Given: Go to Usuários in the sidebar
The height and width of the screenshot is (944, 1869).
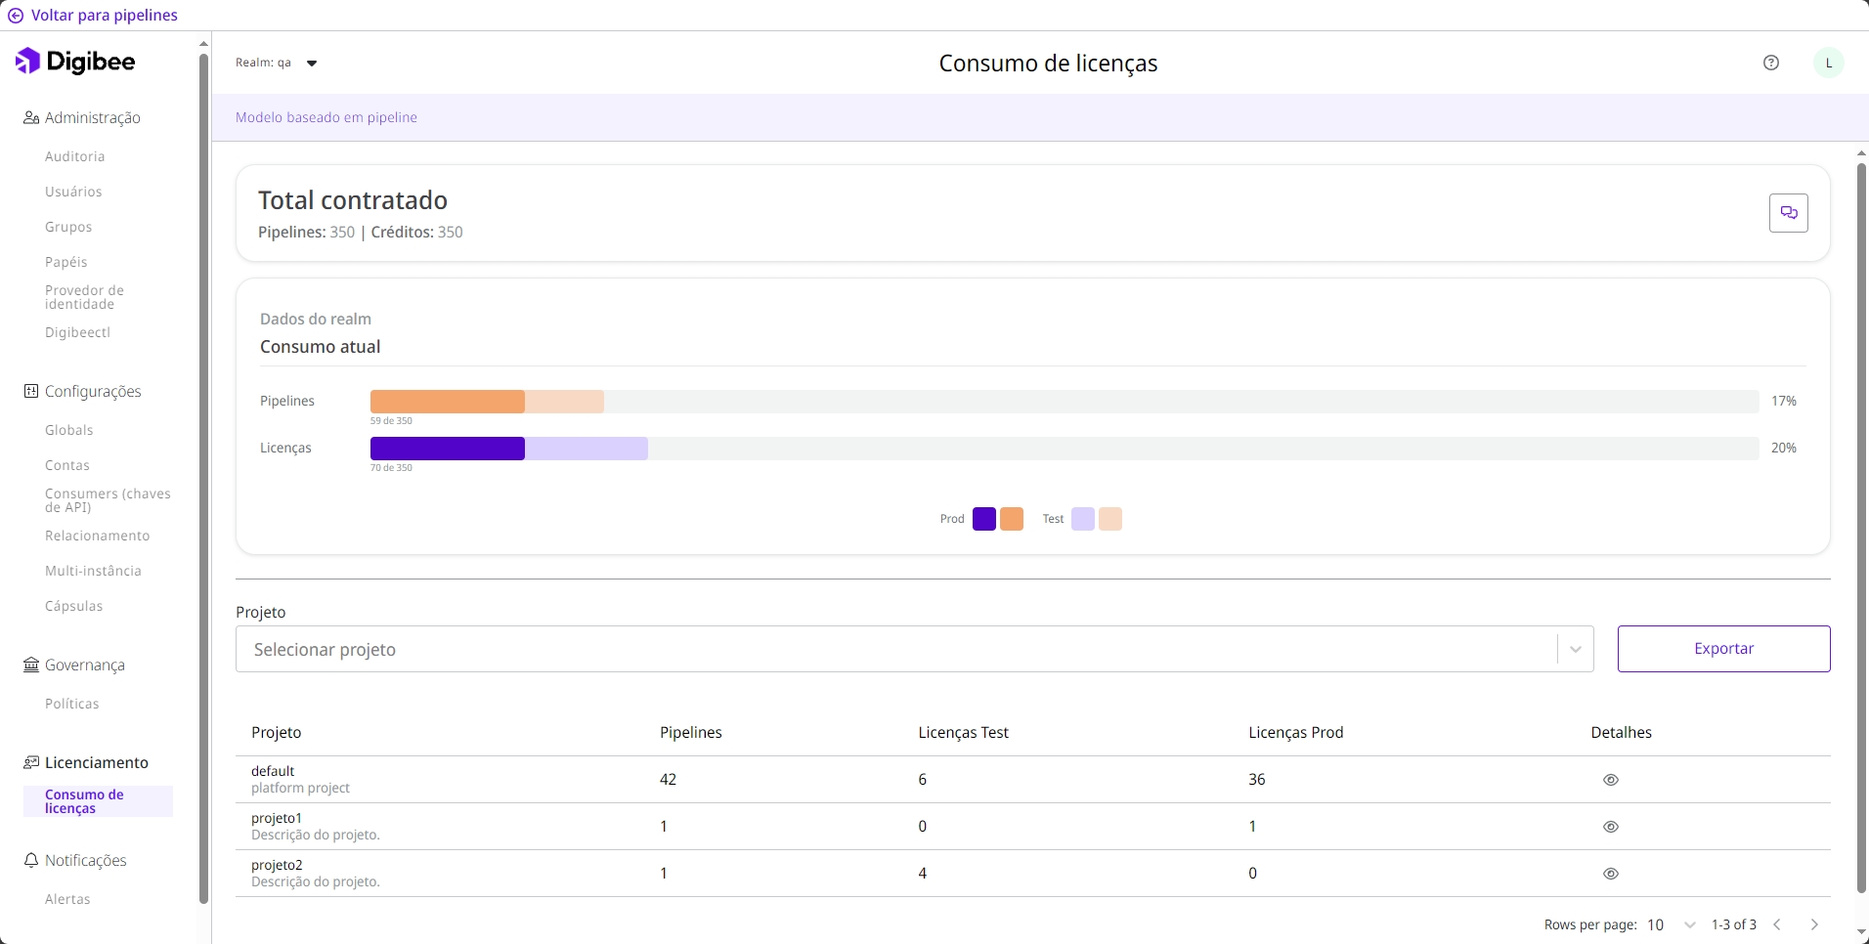Looking at the screenshot, I should point(73,192).
